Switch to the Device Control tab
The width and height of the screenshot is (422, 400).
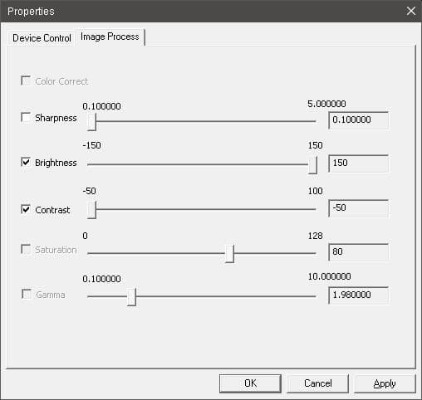click(x=42, y=38)
